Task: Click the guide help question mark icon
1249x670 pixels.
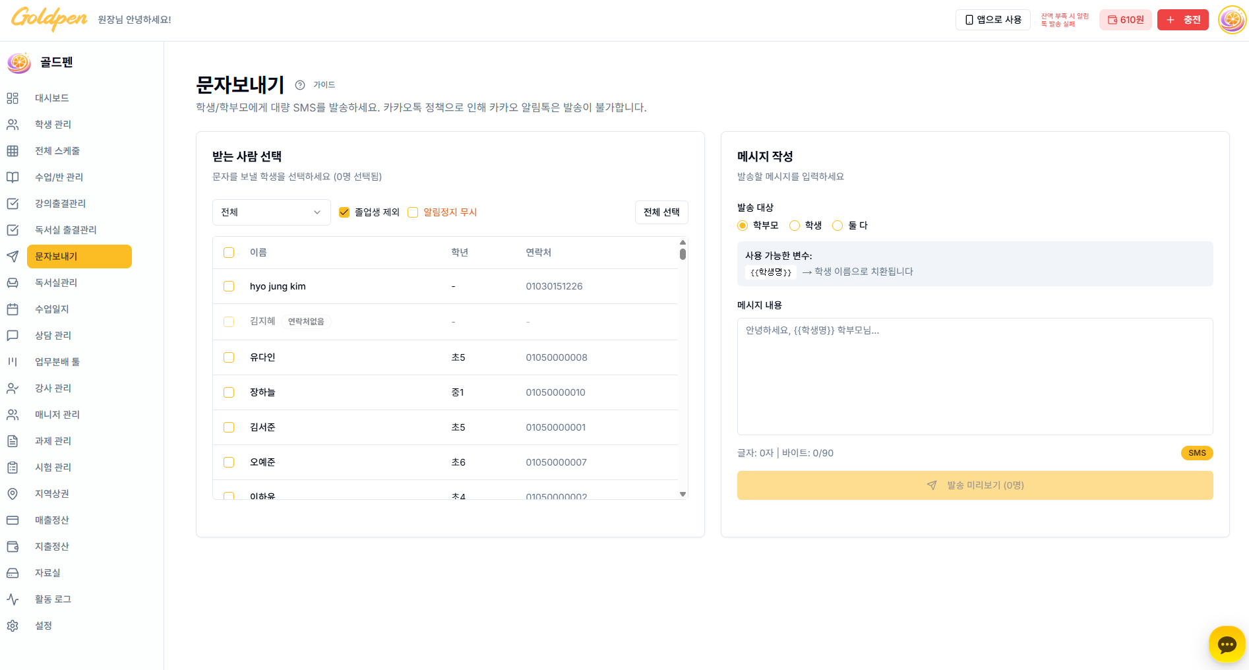Action: 300,85
